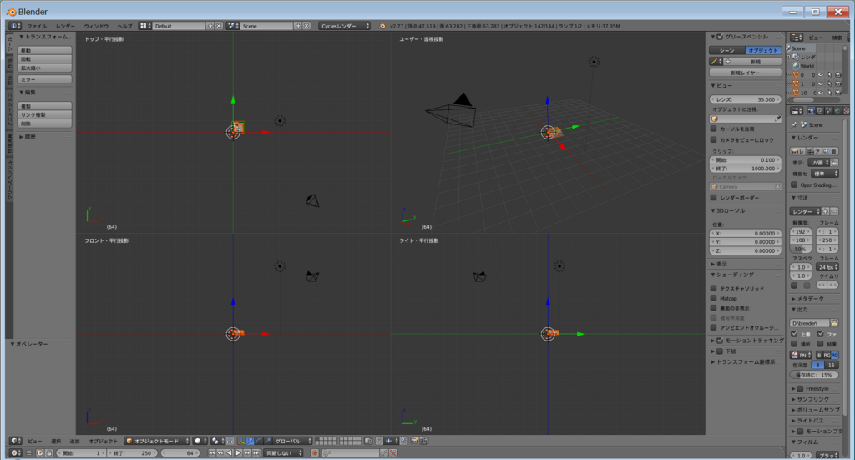Click the outliner editor type icon
The width and height of the screenshot is (855, 460).
coord(797,37)
